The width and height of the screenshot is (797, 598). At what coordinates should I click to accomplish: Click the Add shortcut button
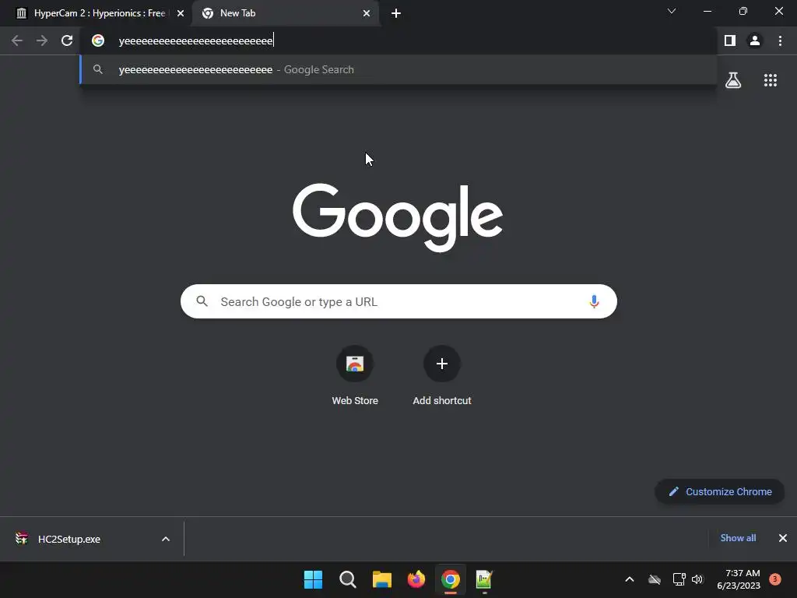[x=442, y=375]
